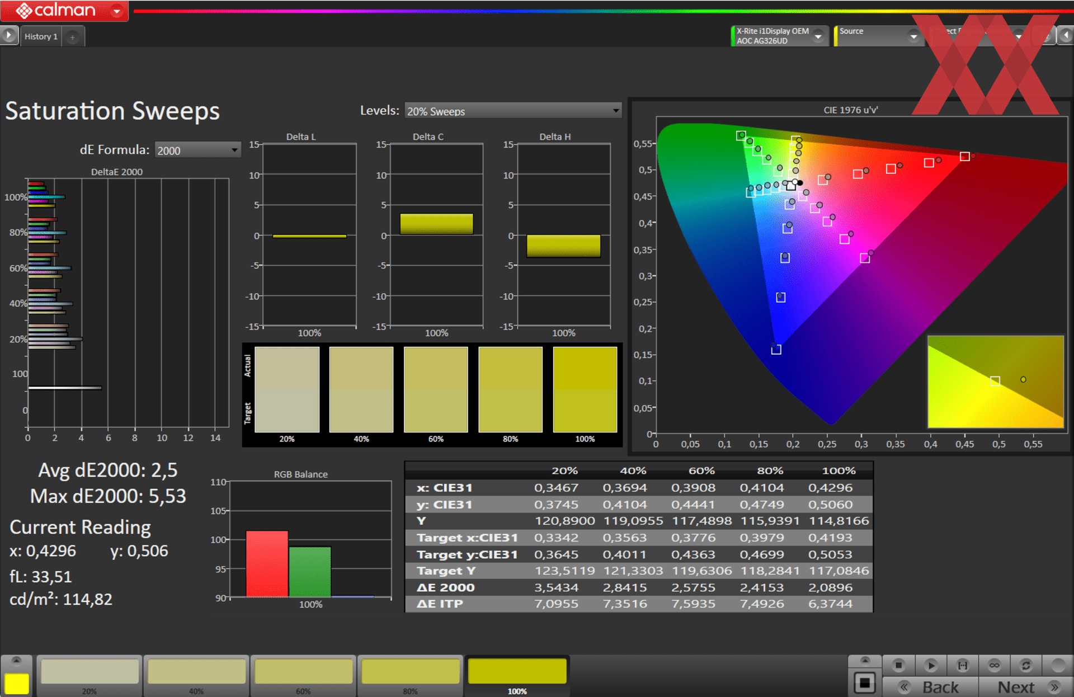Click the large black square pattern button
This screenshot has height=697, width=1074.
[x=865, y=682]
